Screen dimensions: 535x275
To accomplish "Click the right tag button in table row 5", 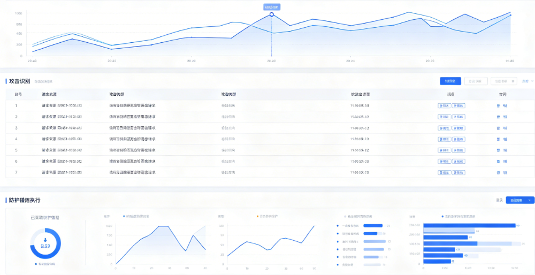I will click(458, 150).
